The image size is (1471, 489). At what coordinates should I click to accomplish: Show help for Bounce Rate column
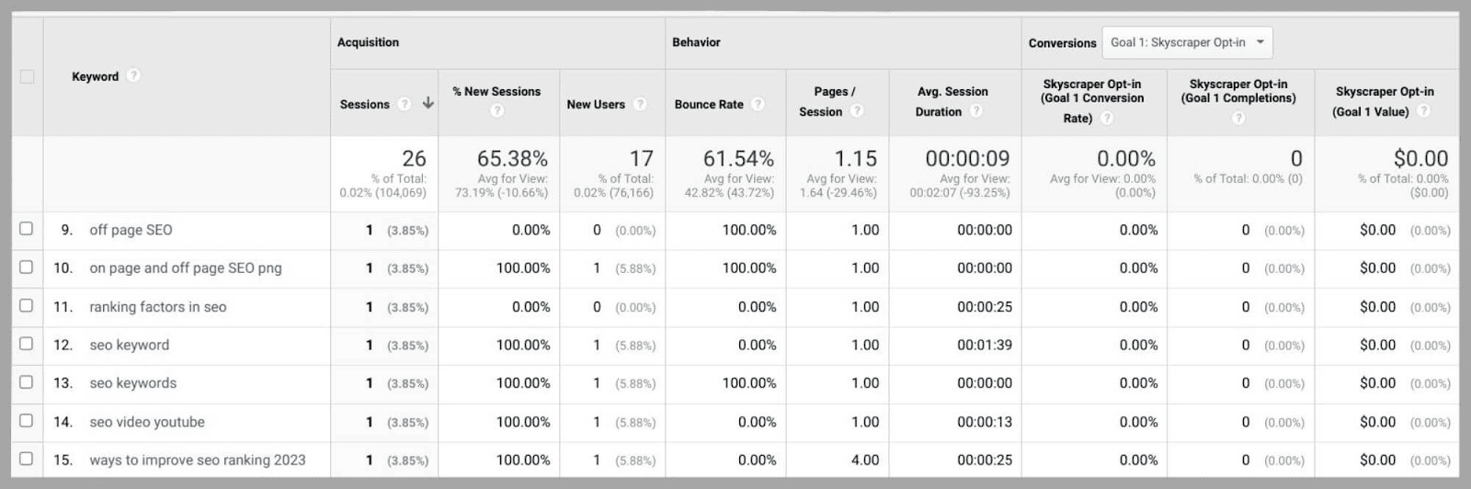(758, 104)
